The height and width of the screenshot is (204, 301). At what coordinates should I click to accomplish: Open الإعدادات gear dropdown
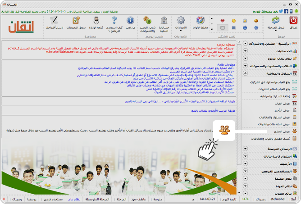click(181, 31)
